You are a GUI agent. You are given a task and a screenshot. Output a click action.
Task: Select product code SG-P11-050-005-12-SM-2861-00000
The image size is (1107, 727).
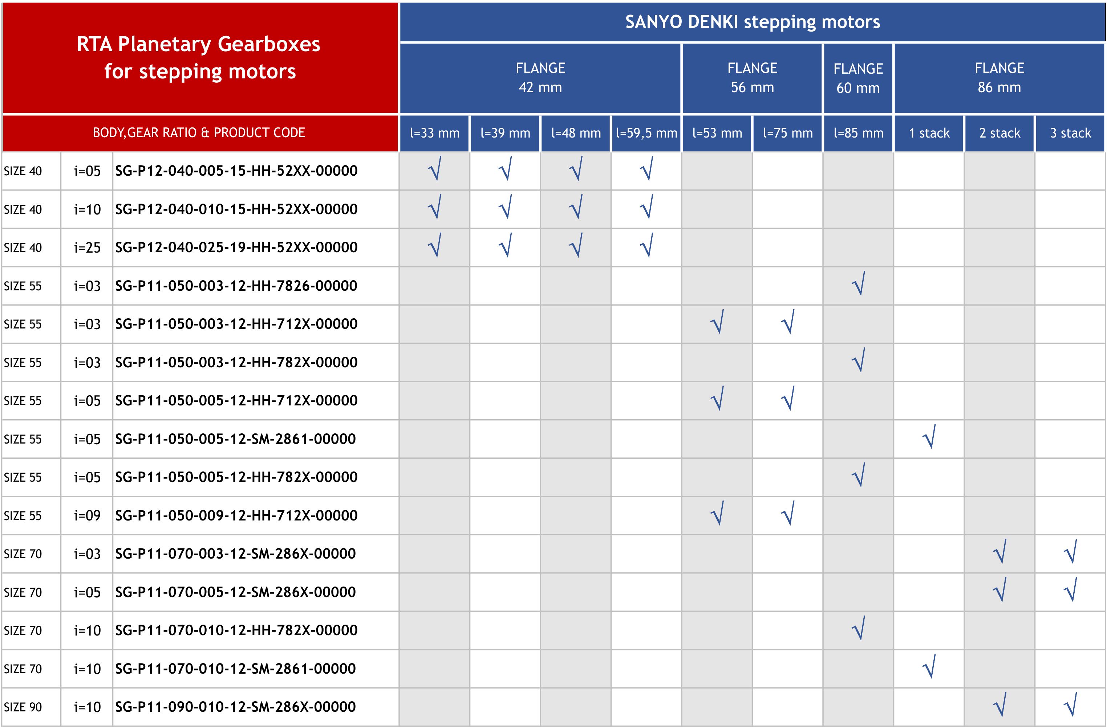coord(235,439)
